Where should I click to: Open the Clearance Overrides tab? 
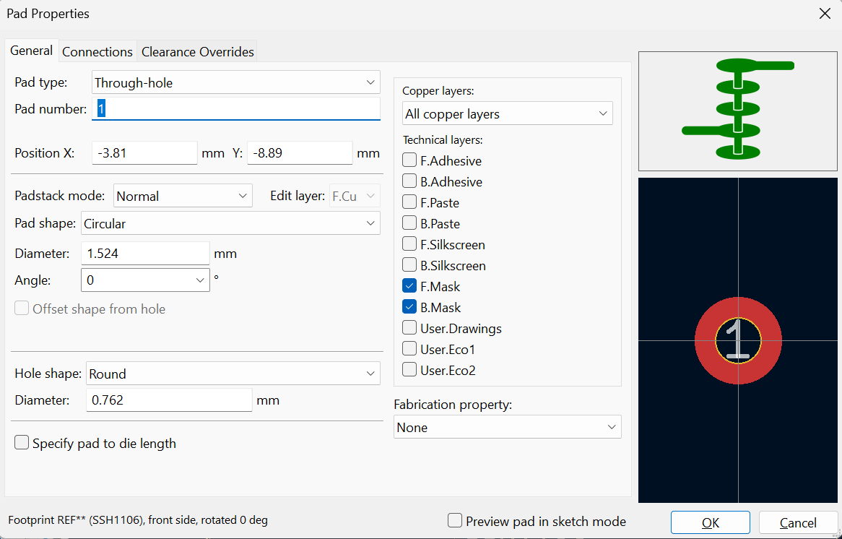(x=197, y=51)
